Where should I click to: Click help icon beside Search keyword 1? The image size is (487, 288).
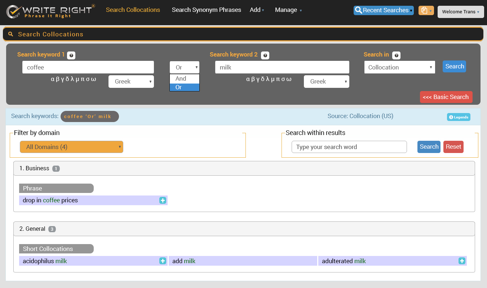pyautogui.click(x=71, y=55)
